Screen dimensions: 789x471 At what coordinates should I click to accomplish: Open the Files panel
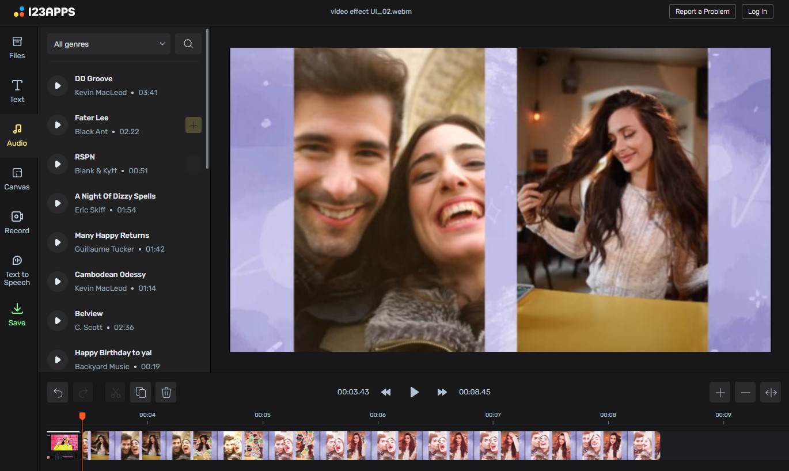coord(17,47)
